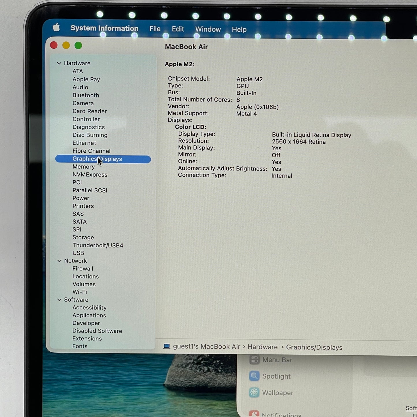
Task: Click the 2560 x 1664 Retina resolution value
Action: 299,142
